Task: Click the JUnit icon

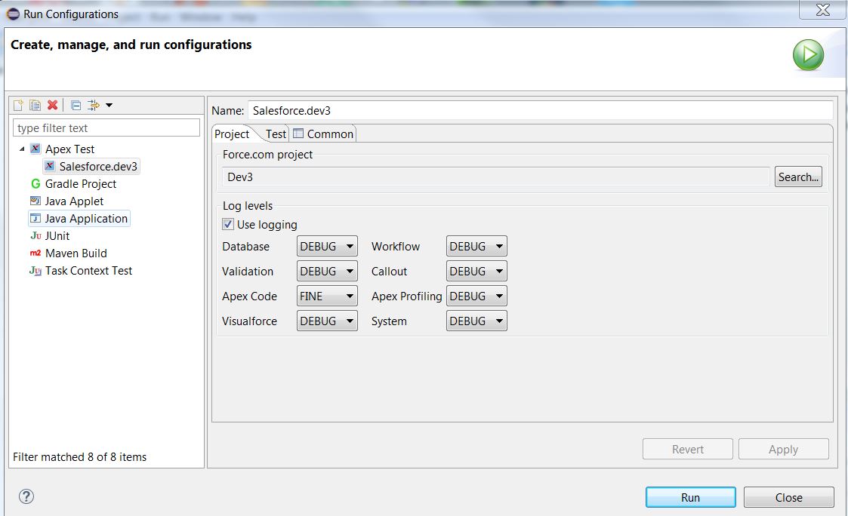Action: pos(35,235)
